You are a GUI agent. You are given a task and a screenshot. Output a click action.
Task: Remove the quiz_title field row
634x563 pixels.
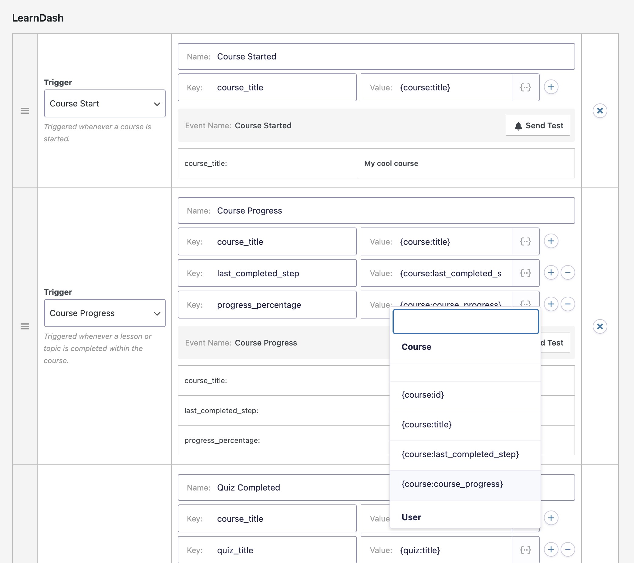point(568,549)
